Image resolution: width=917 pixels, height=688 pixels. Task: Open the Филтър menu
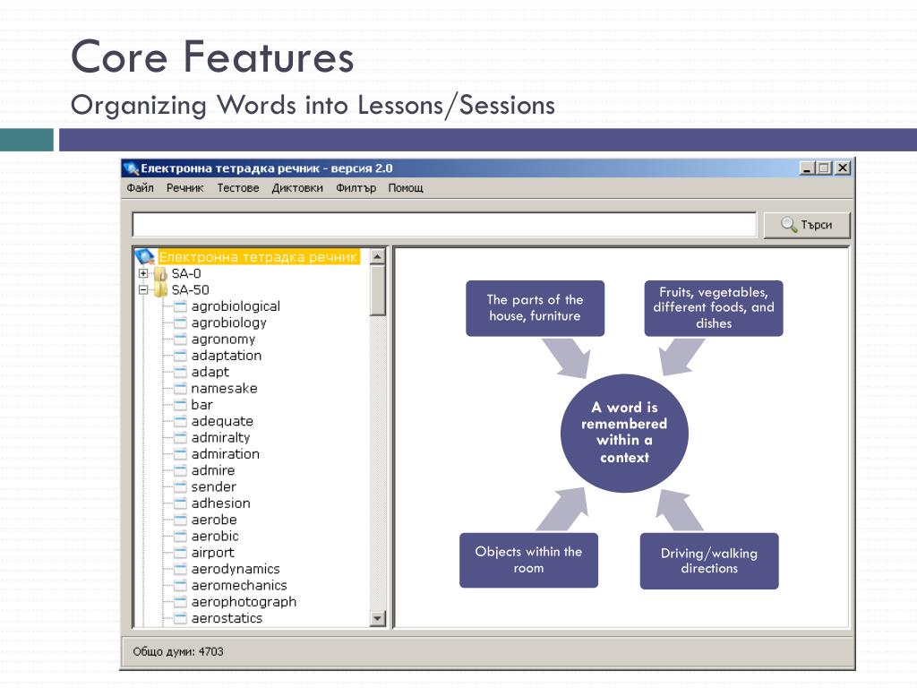tap(356, 188)
